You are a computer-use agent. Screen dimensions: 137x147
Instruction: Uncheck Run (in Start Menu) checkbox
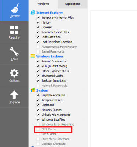(x=38, y=66)
